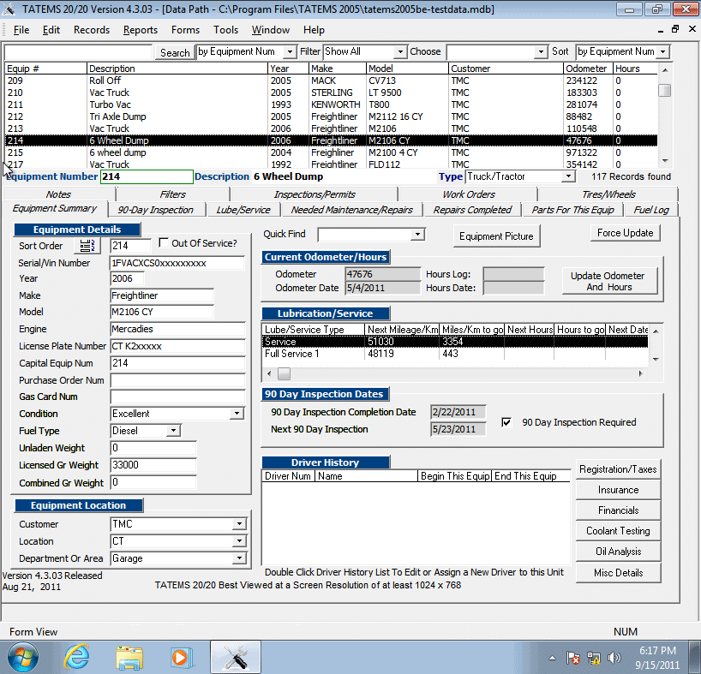Image resolution: width=701 pixels, height=674 pixels.
Task: Expand the equipment Type dropdown
Action: pyautogui.click(x=567, y=176)
